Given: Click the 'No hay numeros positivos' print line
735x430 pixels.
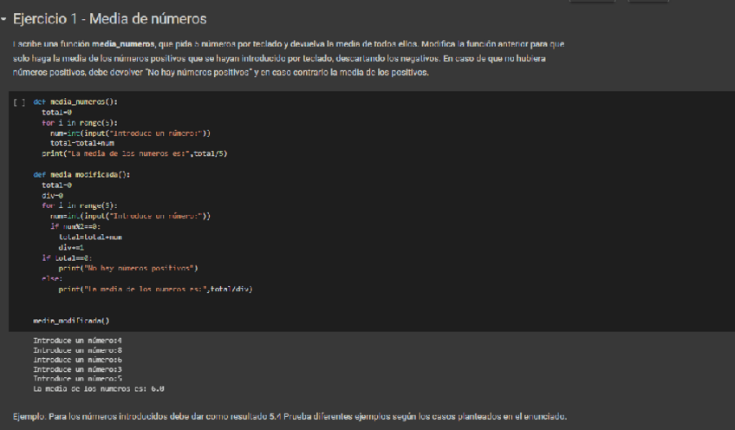Looking at the screenshot, I should click(x=128, y=268).
